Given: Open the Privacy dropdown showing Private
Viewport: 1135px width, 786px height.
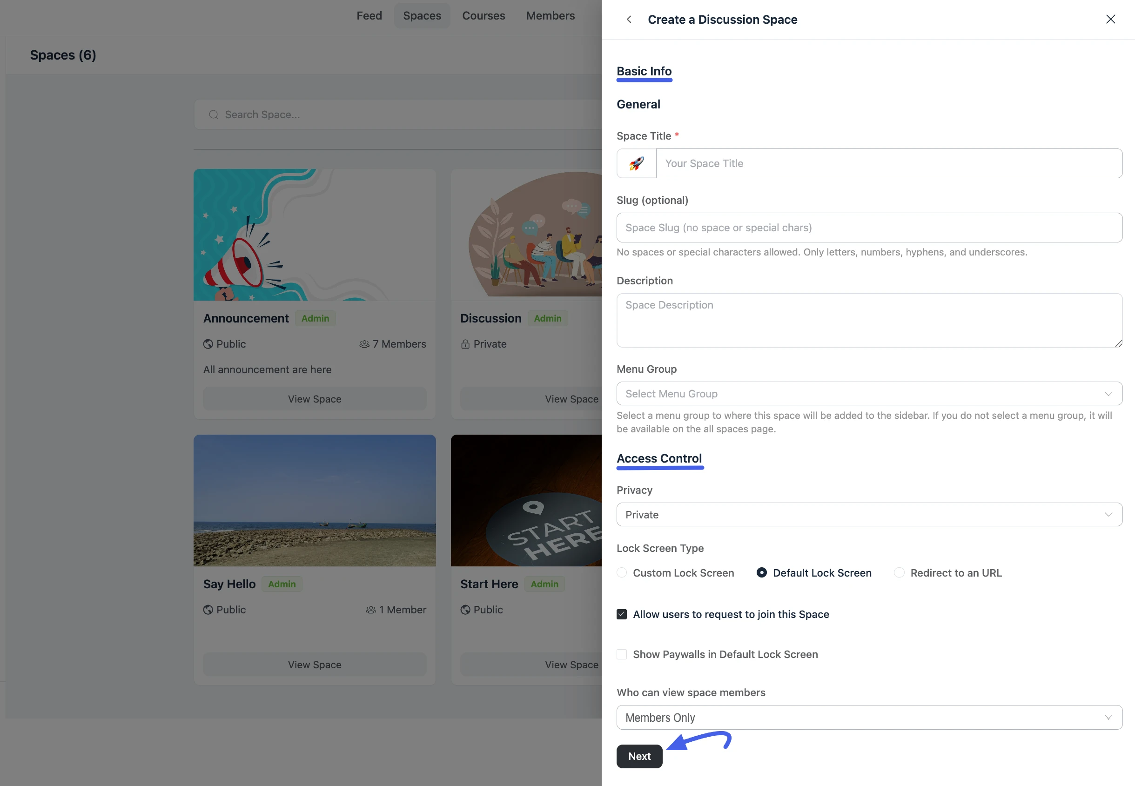Looking at the screenshot, I should coord(869,515).
